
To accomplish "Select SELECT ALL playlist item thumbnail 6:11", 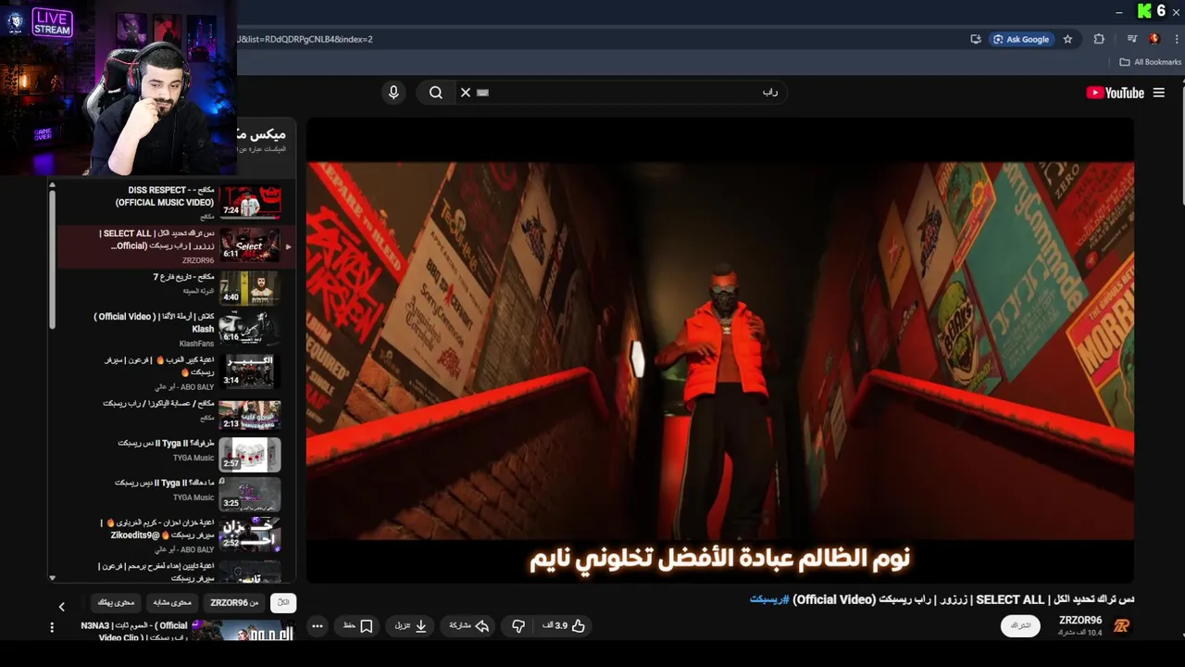I will point(250,245).
